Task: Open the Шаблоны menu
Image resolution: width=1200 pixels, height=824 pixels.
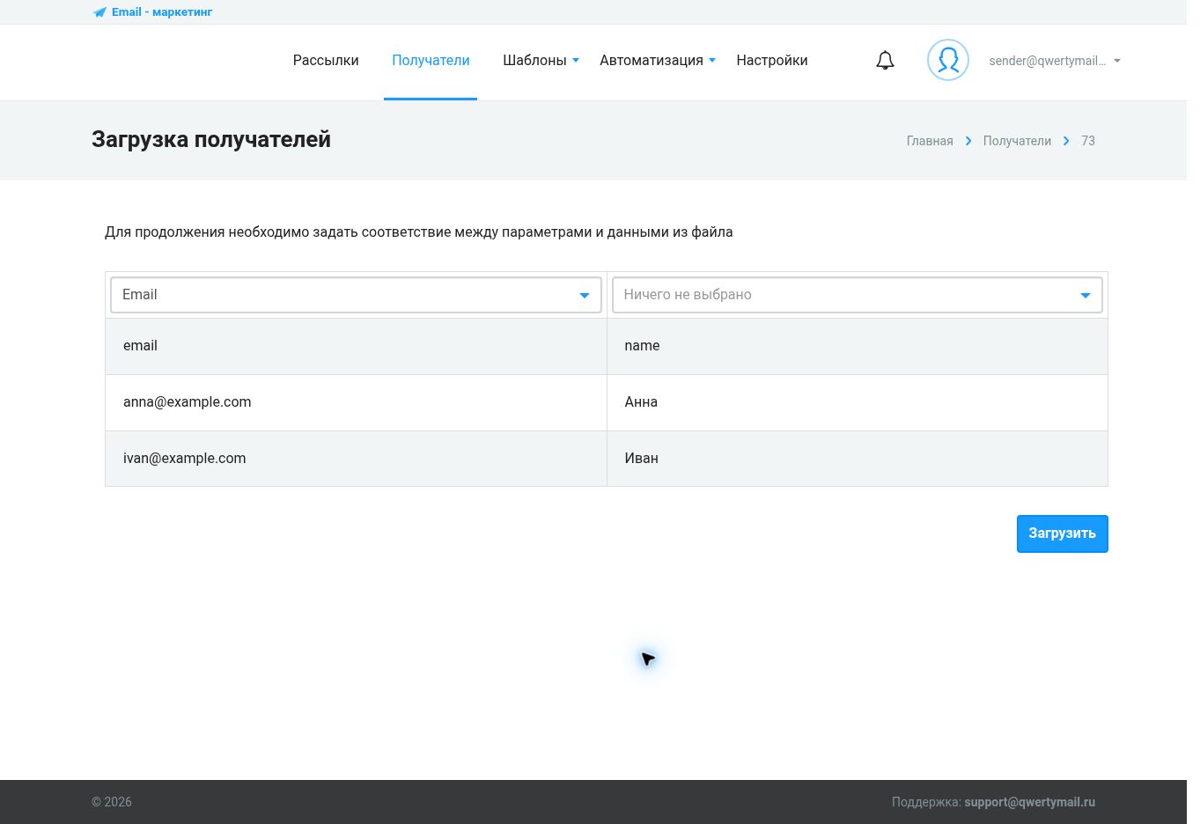Action: (534, 61)
